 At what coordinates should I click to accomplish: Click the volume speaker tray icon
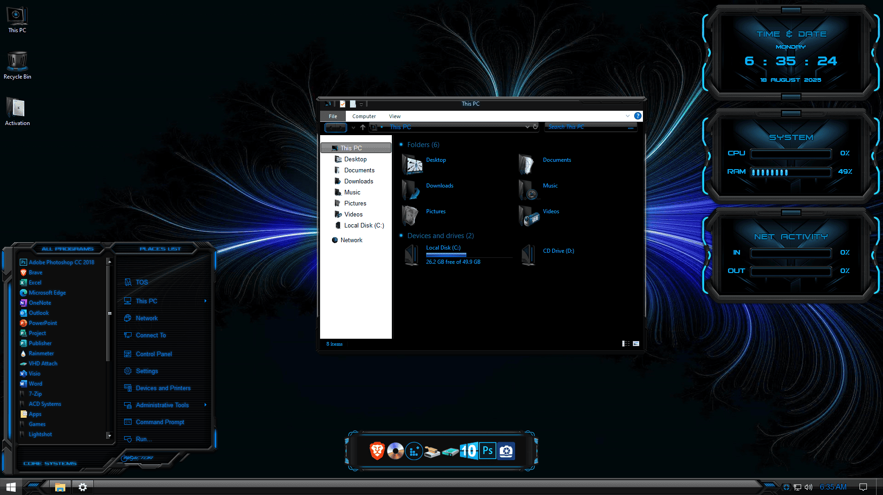pos(808,487)
